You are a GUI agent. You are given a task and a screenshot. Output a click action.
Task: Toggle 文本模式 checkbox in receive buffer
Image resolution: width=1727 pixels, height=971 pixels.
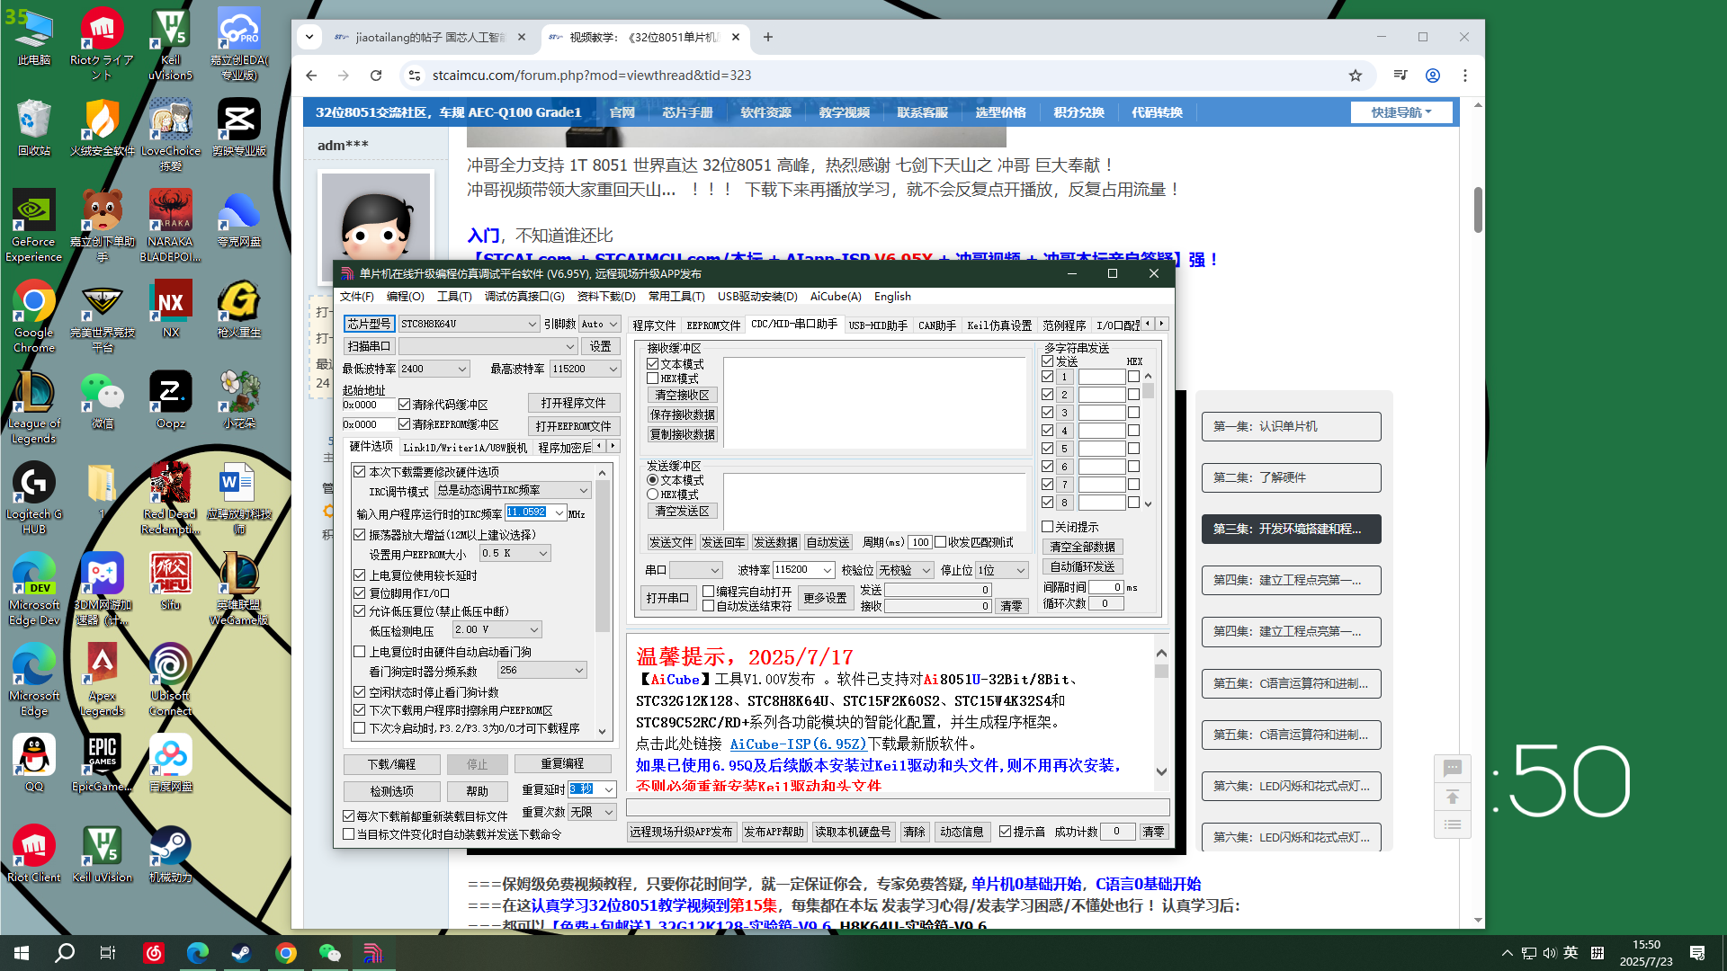tap(653, 364)
